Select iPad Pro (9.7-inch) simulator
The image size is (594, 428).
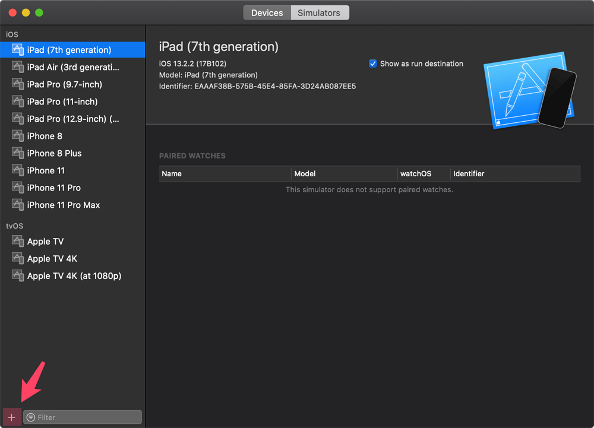[72, 84]
